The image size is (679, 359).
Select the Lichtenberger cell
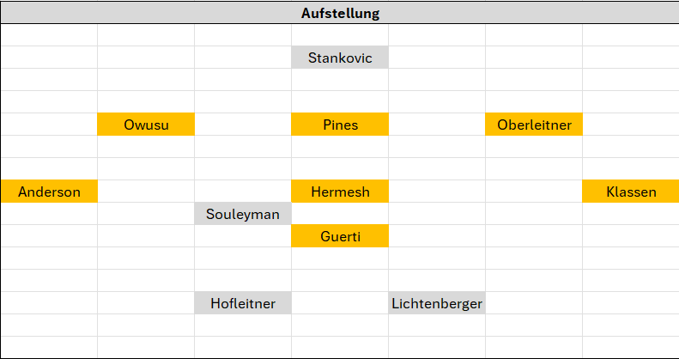pos(437,303)
